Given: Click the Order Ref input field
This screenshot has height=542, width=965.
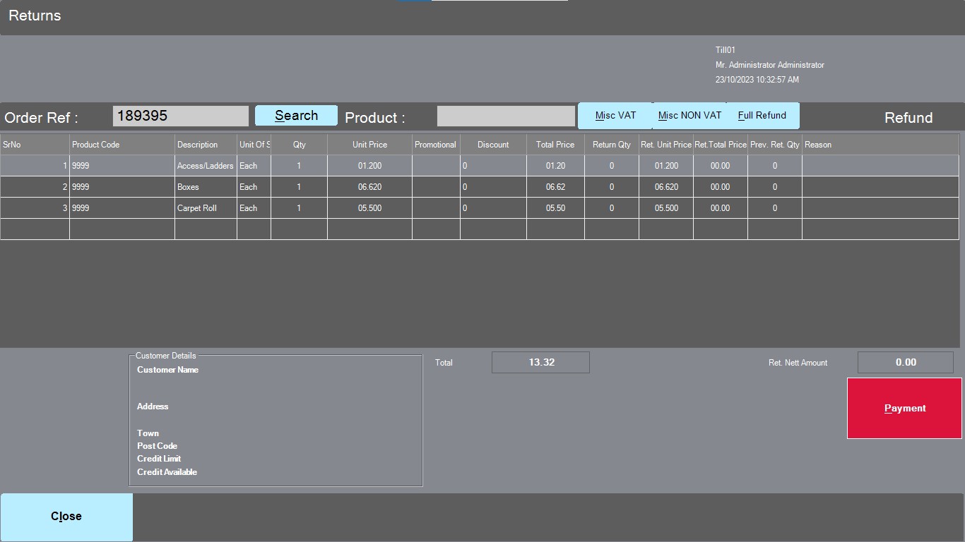Looking at the screenshot, I should pyautogui.click(x=181, y=116).
